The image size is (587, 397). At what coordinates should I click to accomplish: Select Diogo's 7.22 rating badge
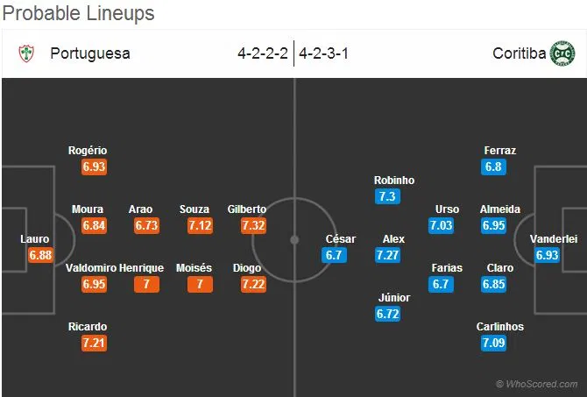click(x=253, y=284)
